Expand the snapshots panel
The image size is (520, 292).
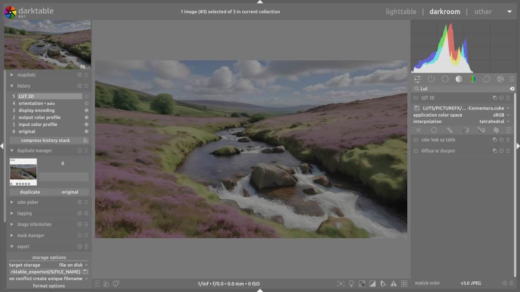pos(12,75)
